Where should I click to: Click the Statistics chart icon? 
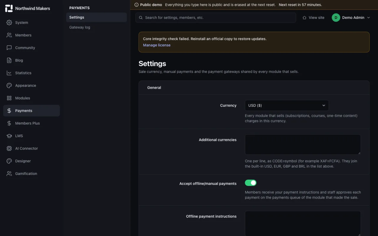(x=9, y=73)
